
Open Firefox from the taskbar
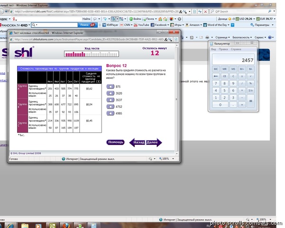[x=66, y=226]
